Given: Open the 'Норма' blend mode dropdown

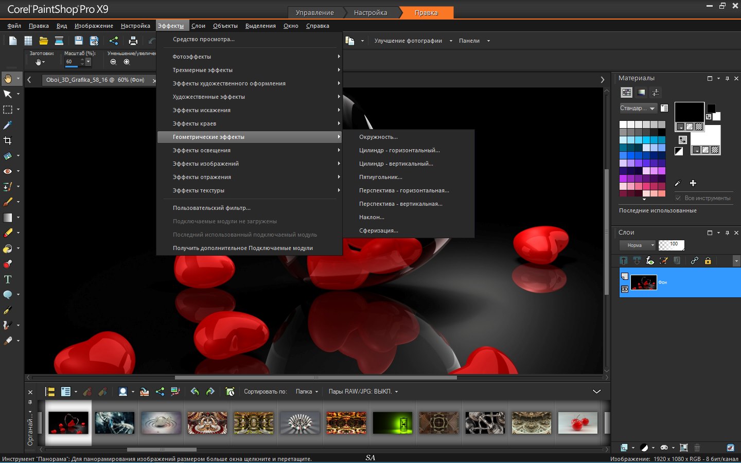Looking at the screenshot, I should [x=638, y=245].
